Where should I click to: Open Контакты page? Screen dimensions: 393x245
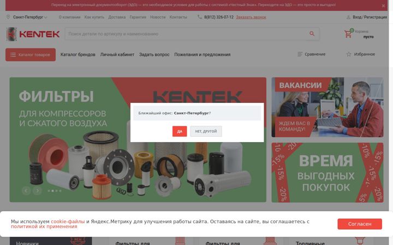tap(178, 17)
